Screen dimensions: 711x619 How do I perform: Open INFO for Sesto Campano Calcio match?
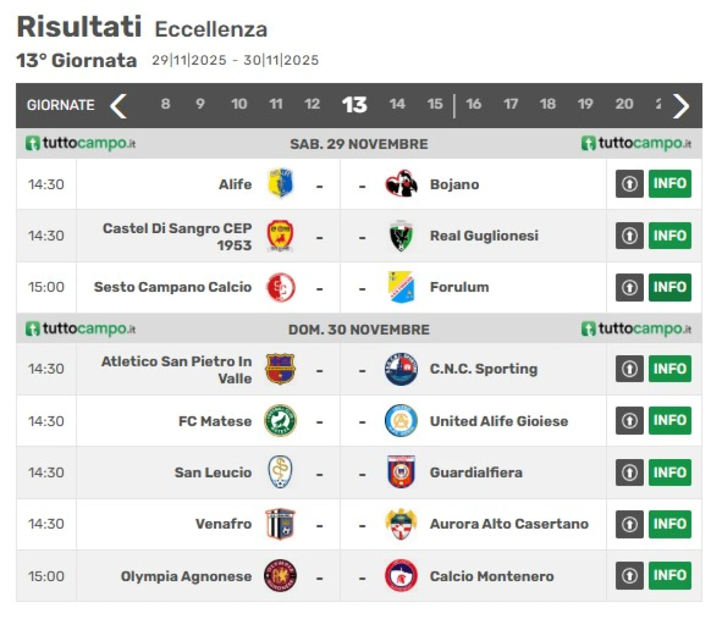[670, 287]
